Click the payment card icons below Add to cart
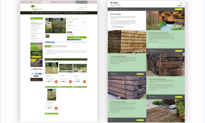The height and width of the screenshot is (123, 205). point(74,40)
